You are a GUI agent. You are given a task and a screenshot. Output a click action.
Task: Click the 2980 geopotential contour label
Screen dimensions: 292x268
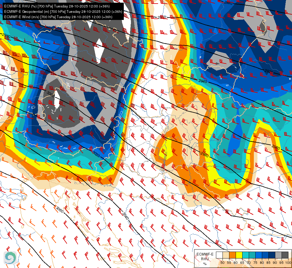click(205, 155)
